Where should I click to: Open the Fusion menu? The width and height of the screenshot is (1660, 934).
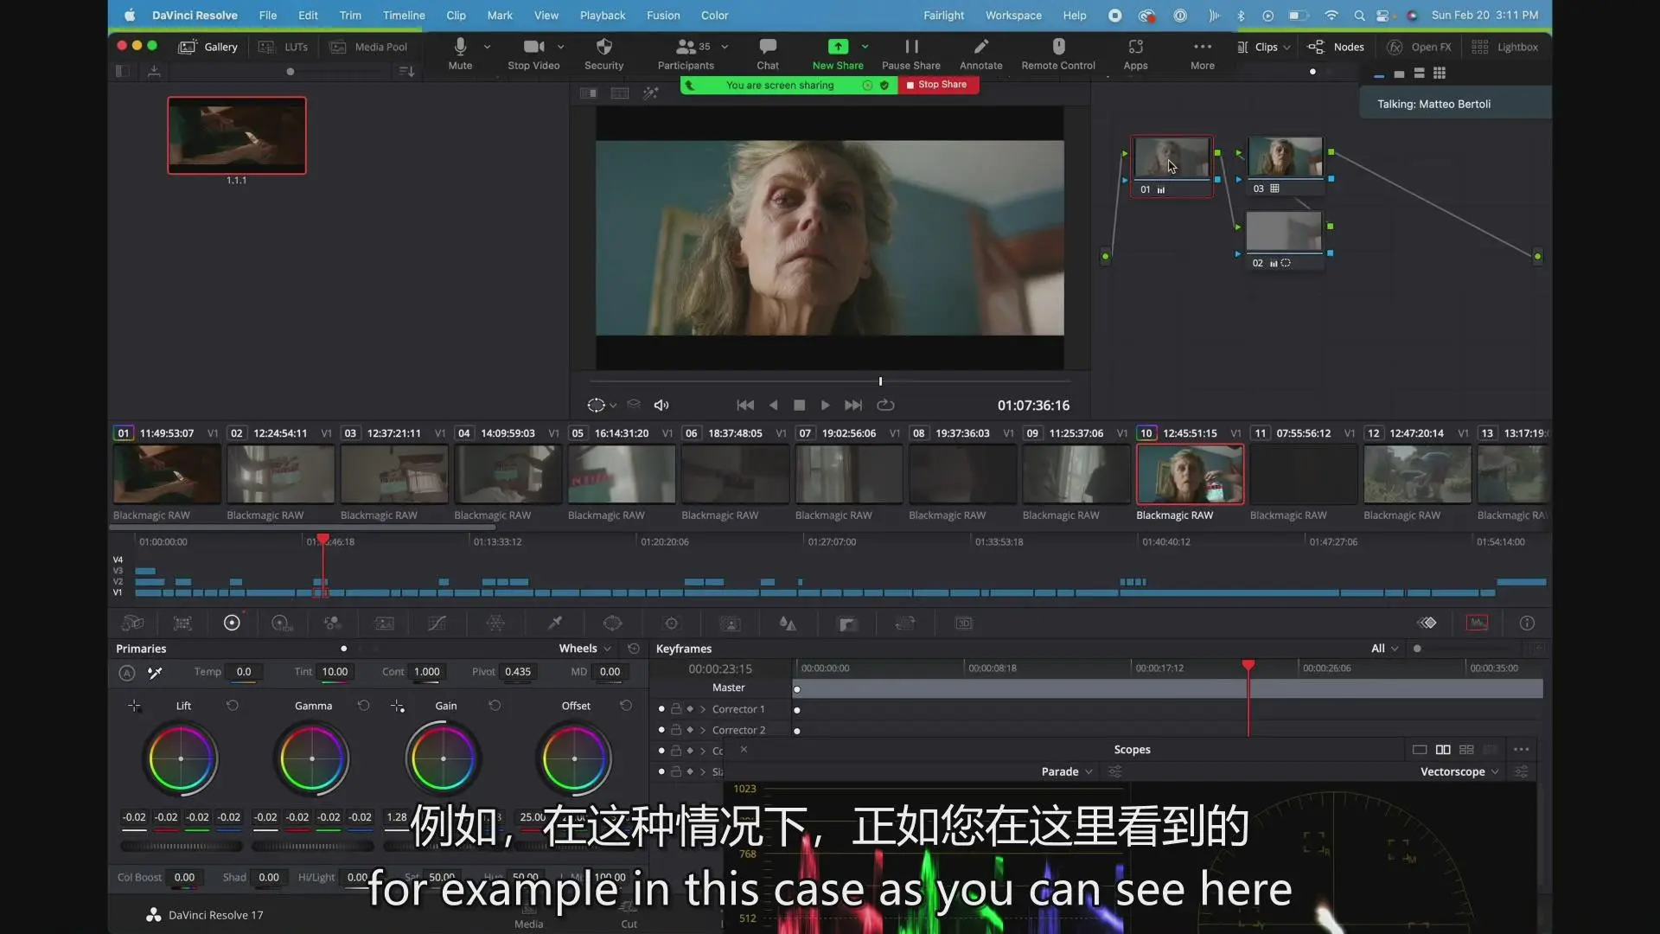(x=663, y=15)
